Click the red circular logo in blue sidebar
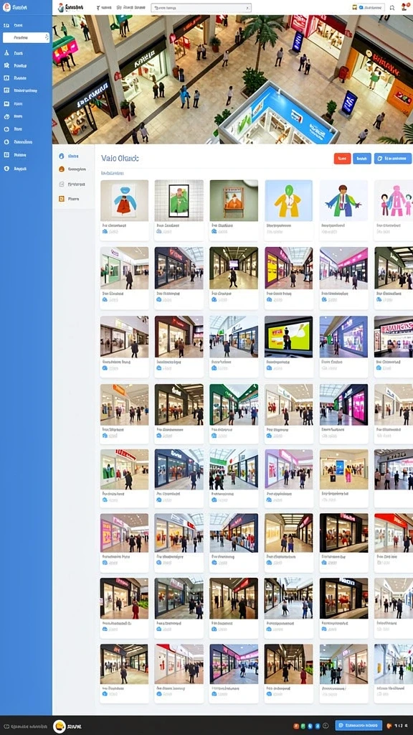Image resolution: width=413 pixels, height=735 pixels. (x=6, y=6)
